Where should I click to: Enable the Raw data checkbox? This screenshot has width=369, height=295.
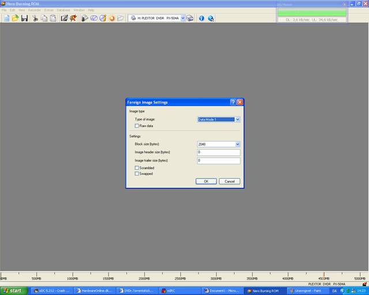point(137,126)
